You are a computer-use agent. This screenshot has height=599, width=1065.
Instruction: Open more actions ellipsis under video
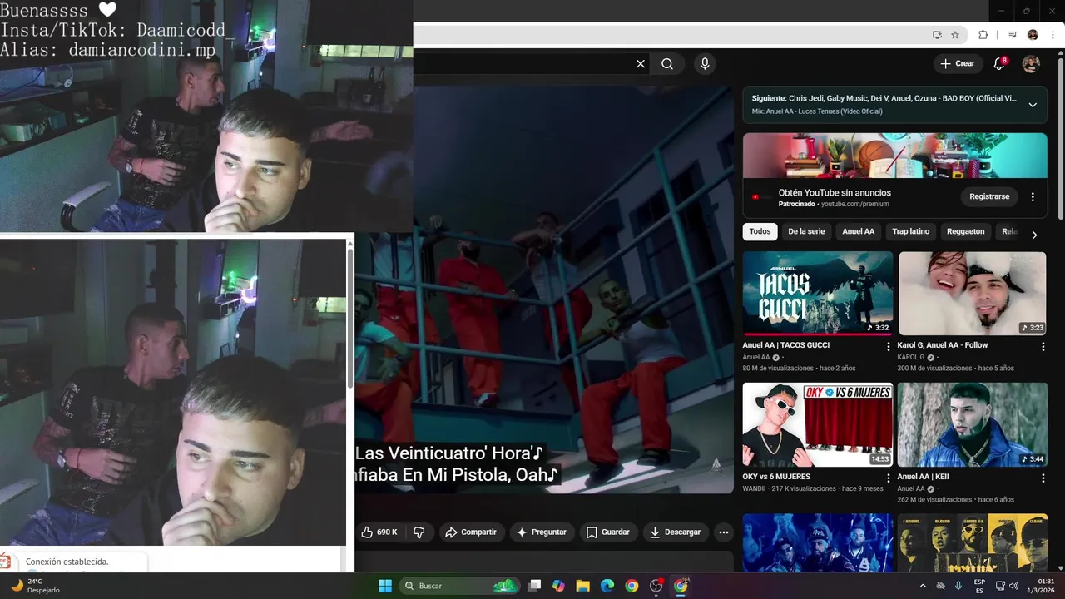[724, 532]
